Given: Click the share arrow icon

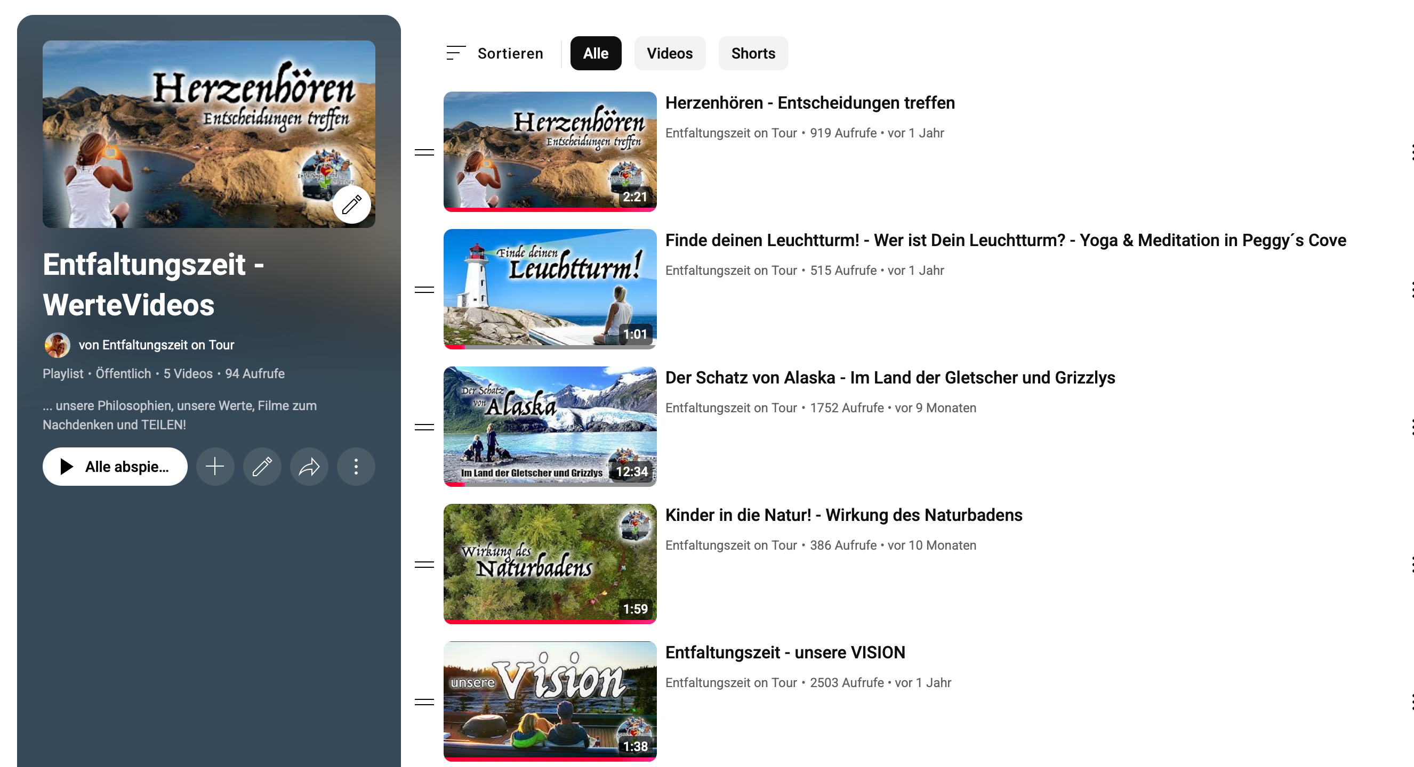Looking at the screenshot, I should tap(309, 467).
